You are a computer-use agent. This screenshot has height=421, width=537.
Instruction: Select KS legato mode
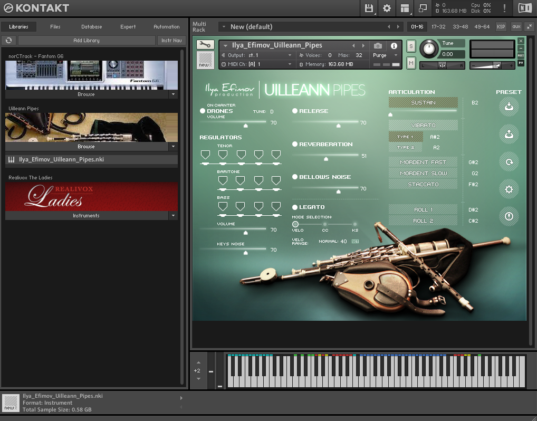pos(355,224)
